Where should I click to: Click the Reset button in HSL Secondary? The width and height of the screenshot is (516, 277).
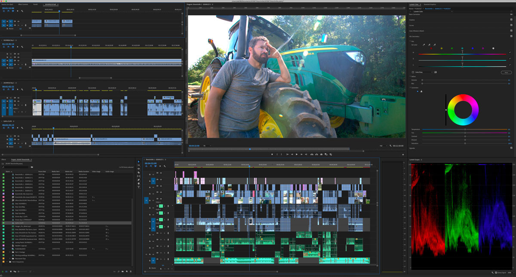506,72
